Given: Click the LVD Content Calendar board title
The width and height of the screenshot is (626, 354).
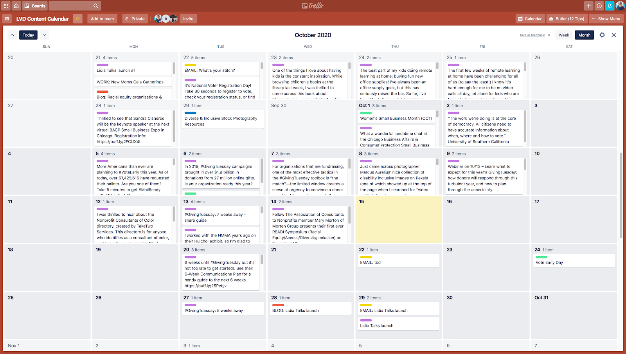Looking at the screenshot, I should [43, 19].
